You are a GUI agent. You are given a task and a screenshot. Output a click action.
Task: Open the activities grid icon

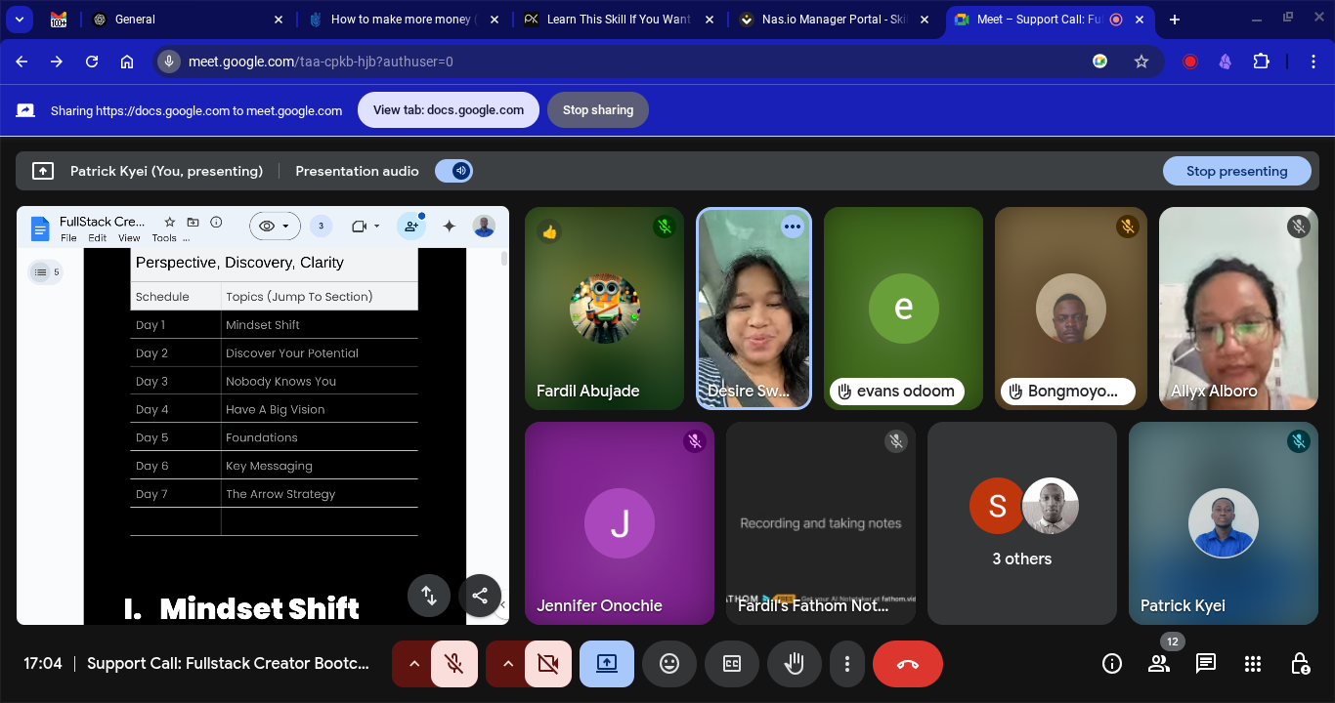pyautogui.click(x=1253, y=664)
